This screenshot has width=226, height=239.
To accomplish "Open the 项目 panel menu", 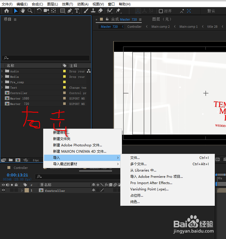I will pyautogui.click(x=15, y=19).
